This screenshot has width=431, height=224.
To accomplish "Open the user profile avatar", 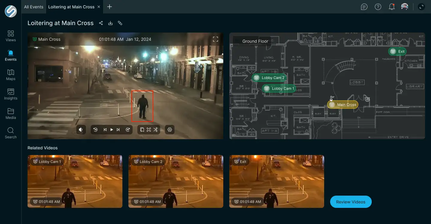I will pos(405,7).
